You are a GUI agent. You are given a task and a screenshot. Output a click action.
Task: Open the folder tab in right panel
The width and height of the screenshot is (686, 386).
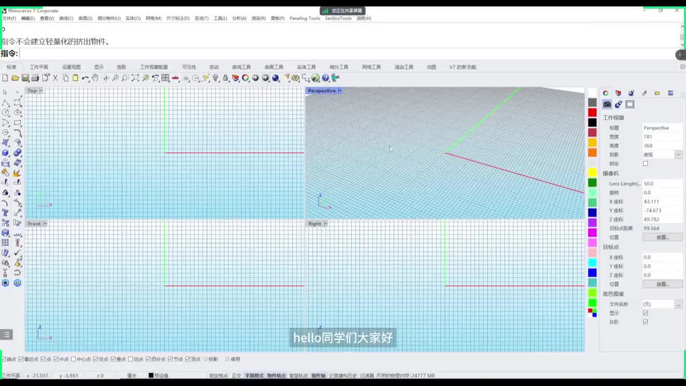click(657, 93)
